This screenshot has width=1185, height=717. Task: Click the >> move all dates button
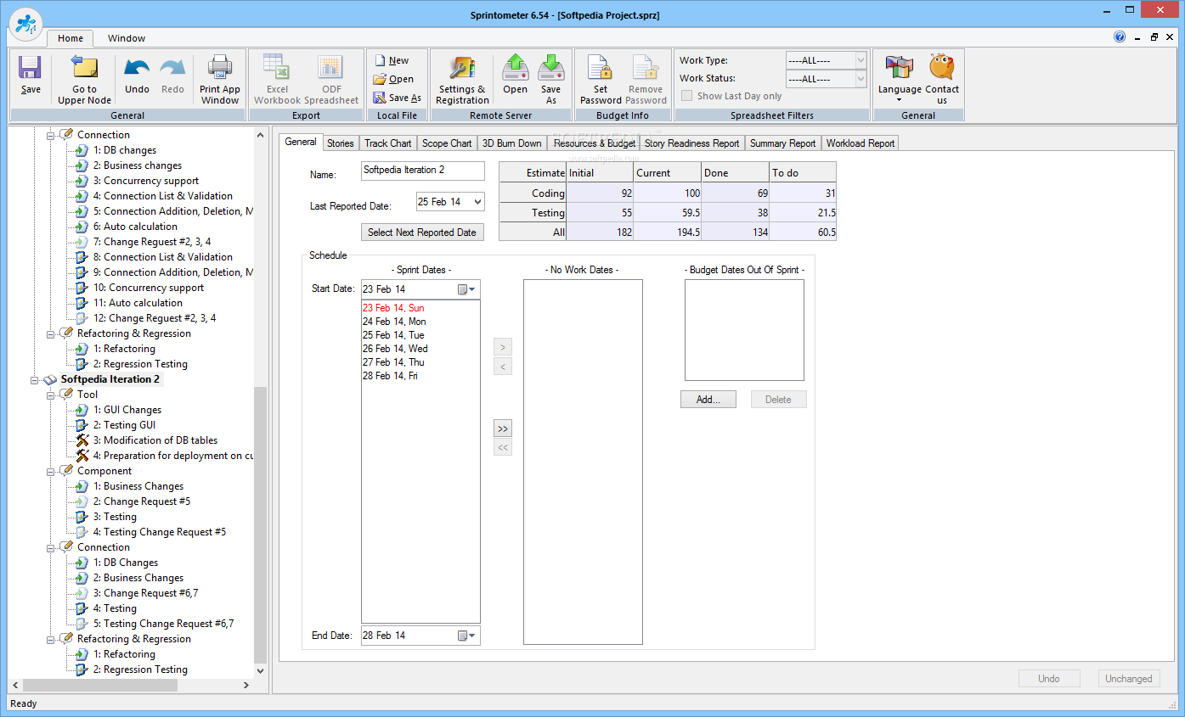tap(503, 429)
